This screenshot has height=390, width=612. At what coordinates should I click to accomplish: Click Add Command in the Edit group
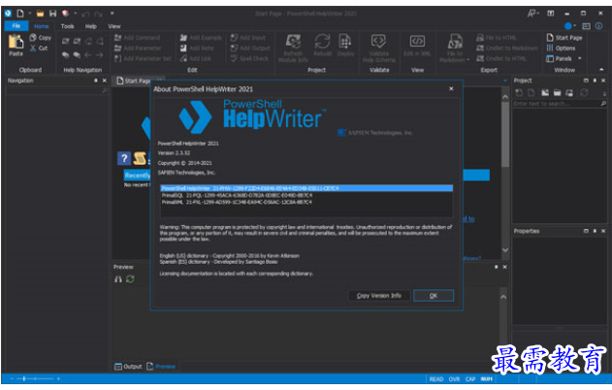137,38
